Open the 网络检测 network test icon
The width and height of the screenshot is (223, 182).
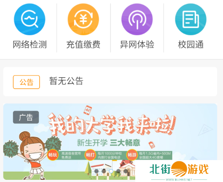tap(29, 19)
